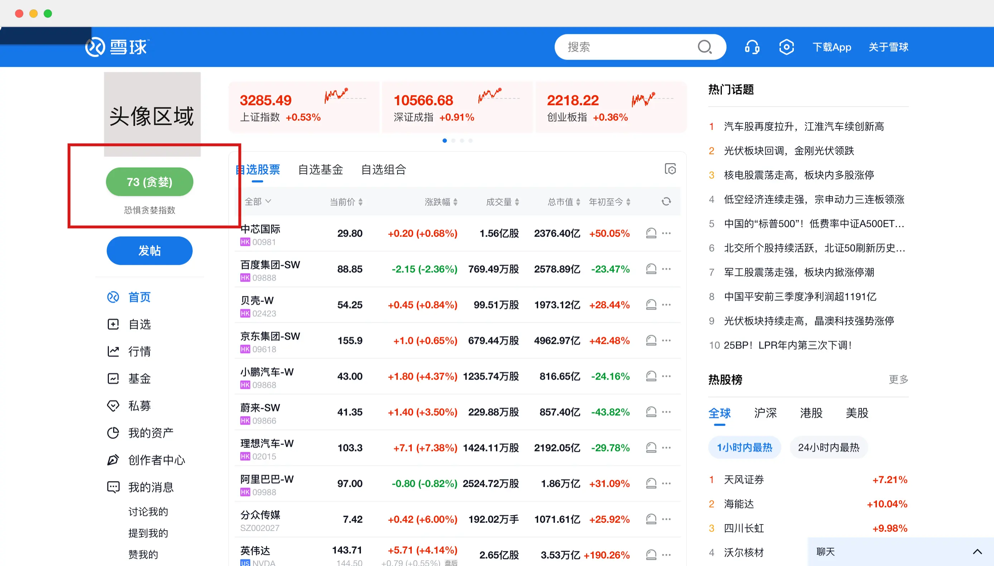Set price alert bell for 中芯国际
The image size is (994, 566).
(x=651, y=233)
